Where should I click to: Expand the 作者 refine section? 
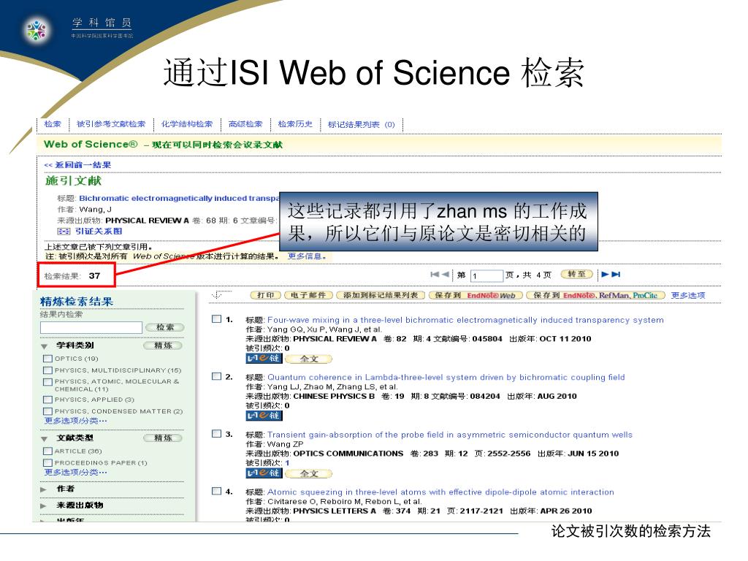(x=44, y=489)
